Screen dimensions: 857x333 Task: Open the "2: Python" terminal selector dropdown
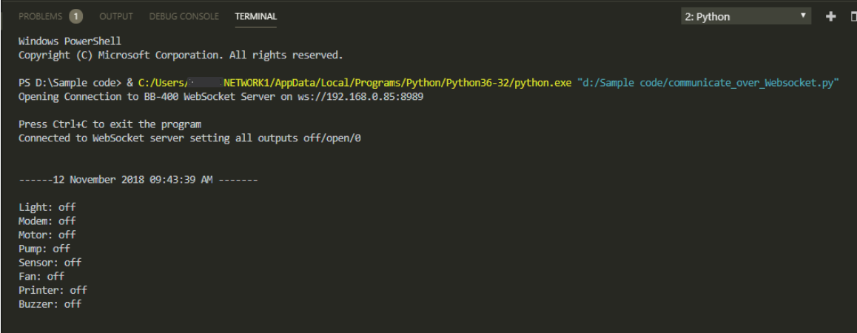click(746, 16)
